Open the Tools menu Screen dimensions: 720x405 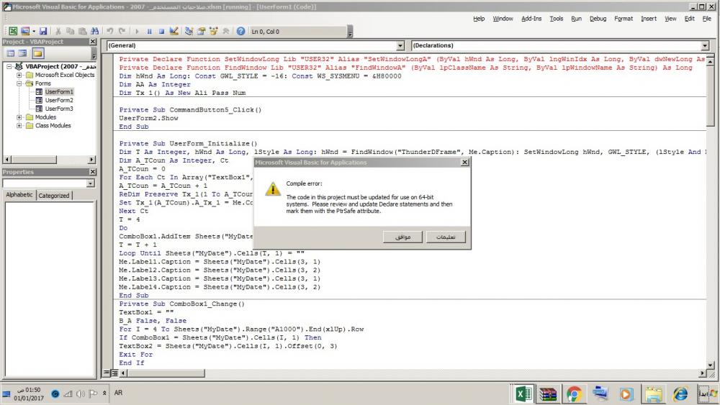pyautogui.click(x=556, y=19)
